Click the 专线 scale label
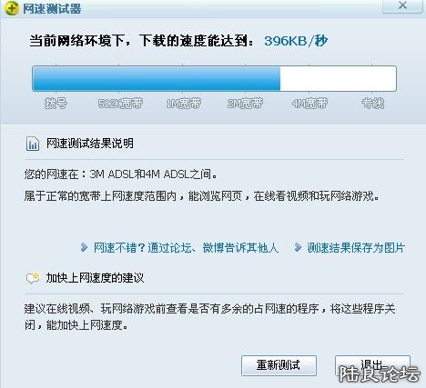The image size is (426, 388). pyautogui.click(x=372, y=104)
